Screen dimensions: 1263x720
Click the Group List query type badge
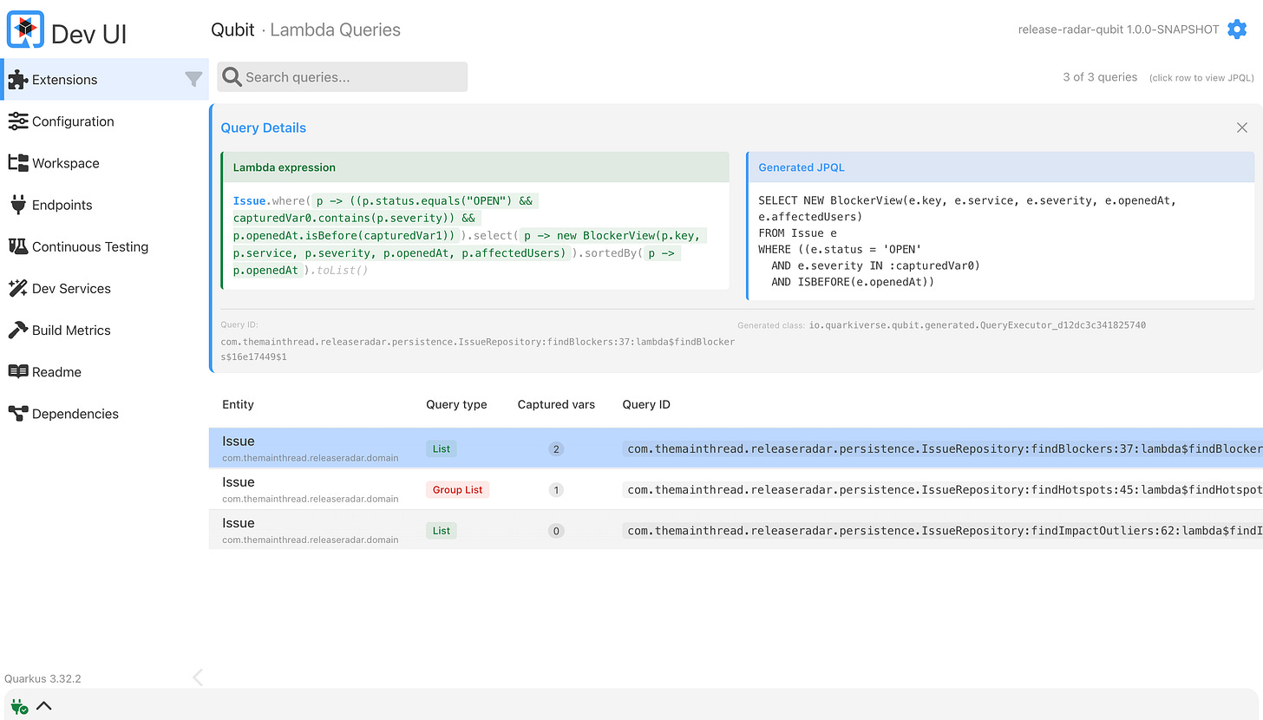click(457, 490)
